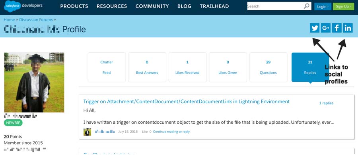Open the RESOURCES menu
358x155 pixels.
[x=112, y=6]
